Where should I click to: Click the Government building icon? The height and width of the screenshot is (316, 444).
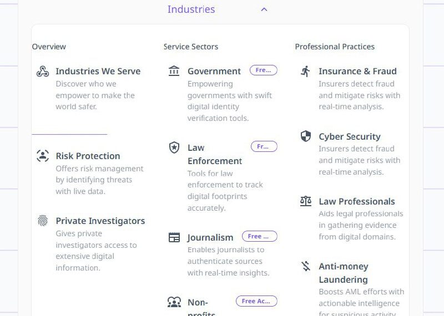tap(174, 71)
